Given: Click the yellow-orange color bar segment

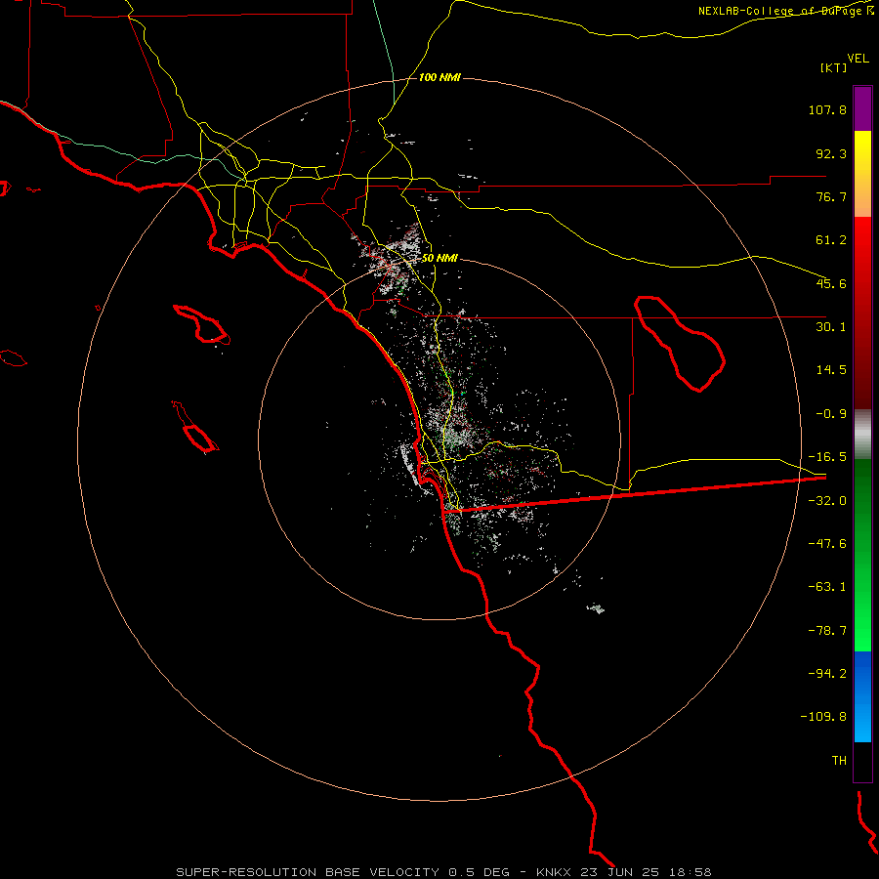Looking at the screenshot, I should (x=862, y=174).
